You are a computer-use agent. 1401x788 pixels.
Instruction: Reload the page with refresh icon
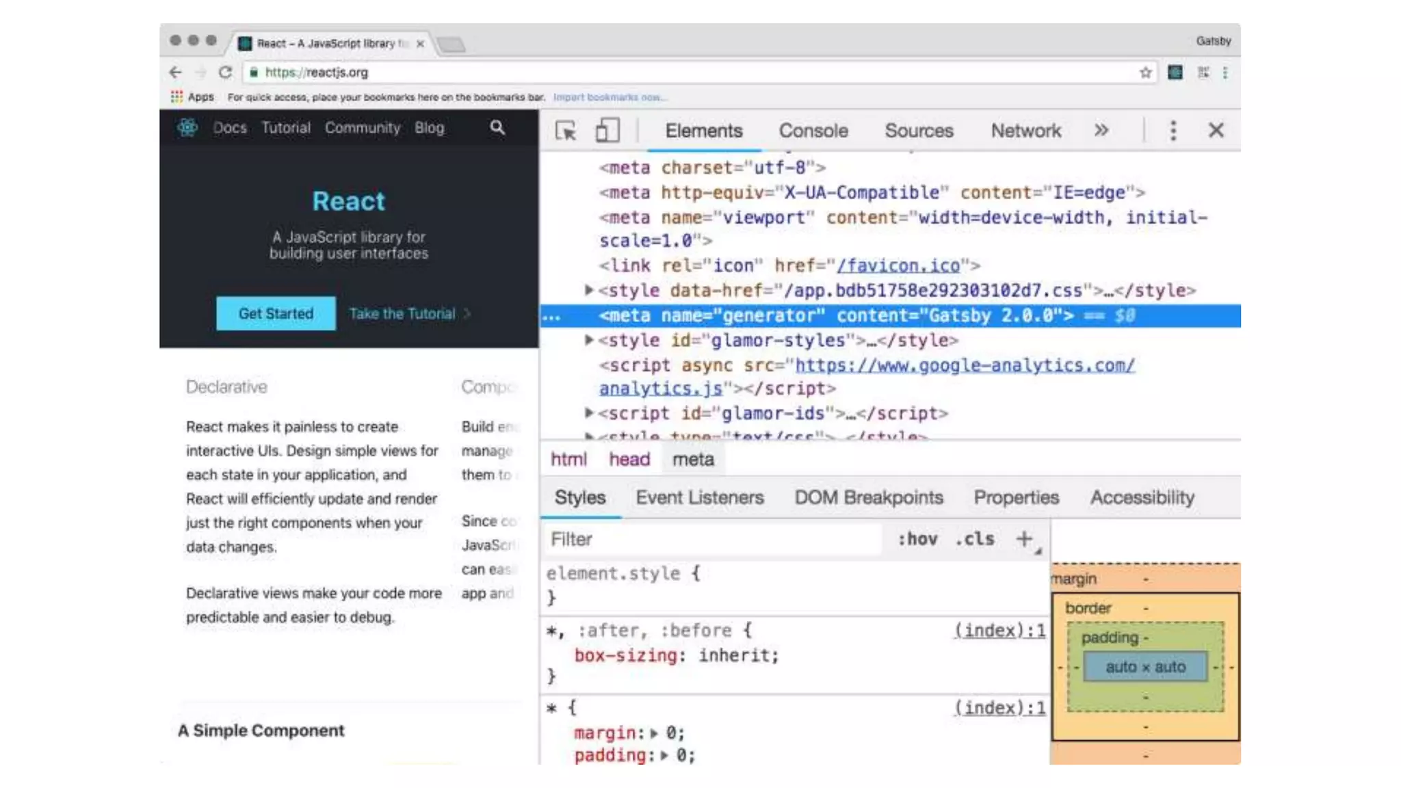225,73
